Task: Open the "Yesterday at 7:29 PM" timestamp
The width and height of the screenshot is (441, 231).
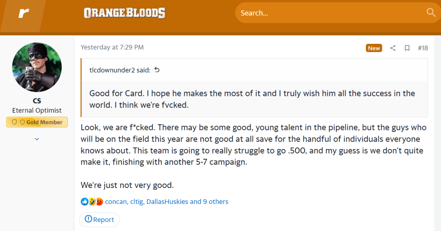Action: click(x=112, y=47)
